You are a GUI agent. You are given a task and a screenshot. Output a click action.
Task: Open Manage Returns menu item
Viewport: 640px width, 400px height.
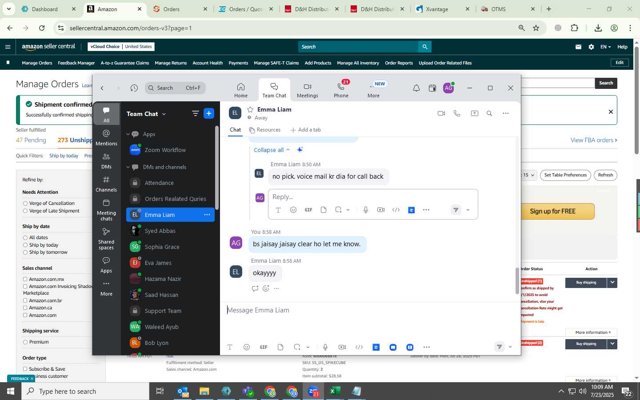(x=171, y=63)
